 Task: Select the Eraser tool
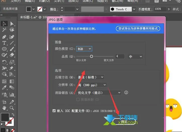pos(12,55)
